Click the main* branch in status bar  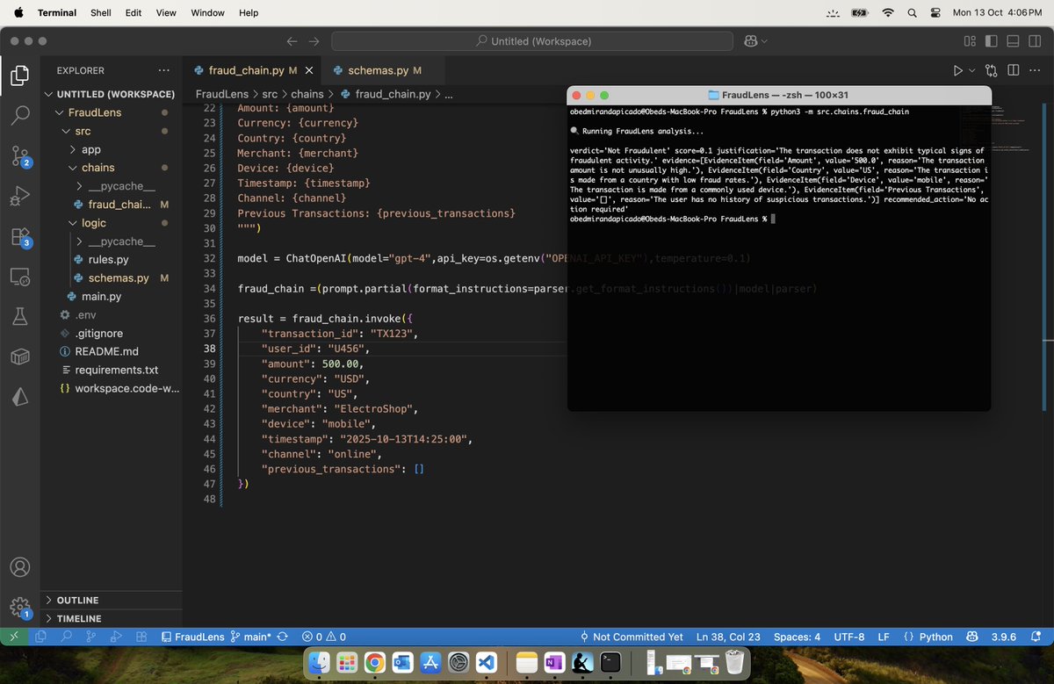(x=250, y=637)
